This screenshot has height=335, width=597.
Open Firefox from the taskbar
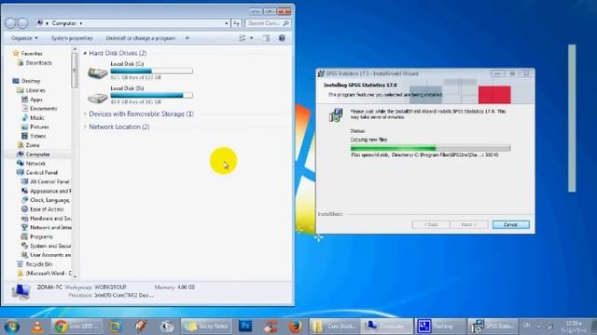tap(296, 326)
